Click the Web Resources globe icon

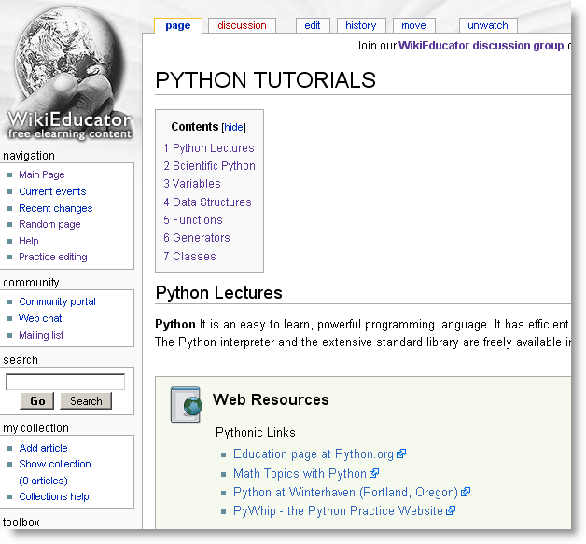(x=186, y=405)
